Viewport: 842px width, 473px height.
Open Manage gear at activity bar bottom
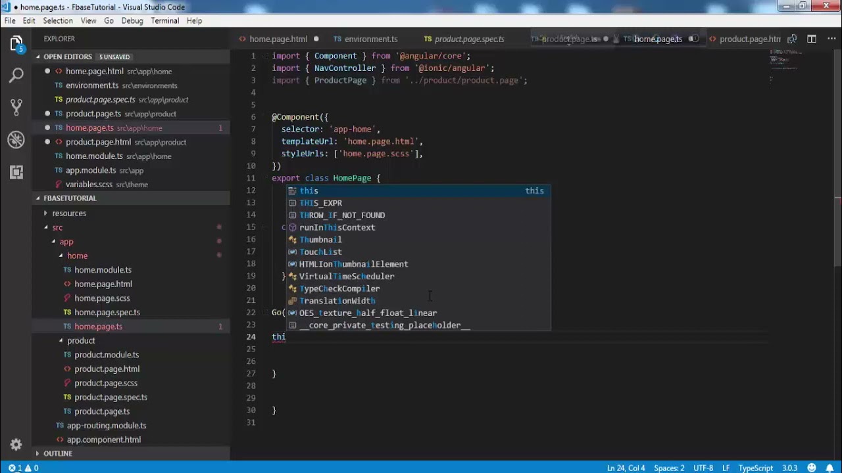point(16,444)
